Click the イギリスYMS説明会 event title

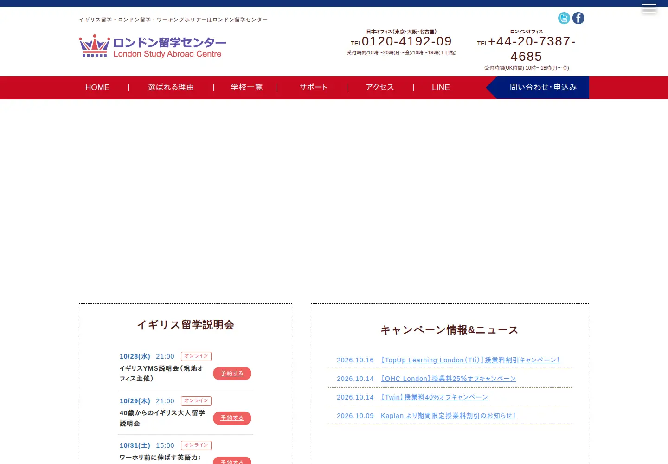(161, 374)
